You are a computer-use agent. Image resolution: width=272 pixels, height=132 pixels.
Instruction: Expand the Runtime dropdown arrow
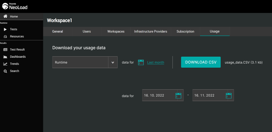113,62
